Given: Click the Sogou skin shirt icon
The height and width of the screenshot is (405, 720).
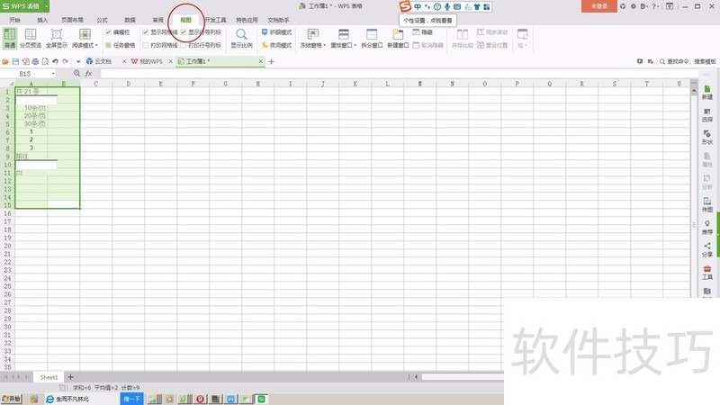Looking at the screenshot, I should pyautogui.click(x=477, y=6).
